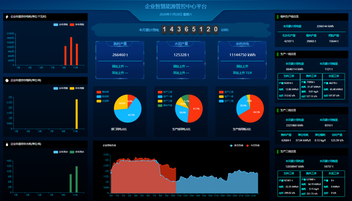Click the water drop icon beside 企业年度综合水耗
The height and width of the screenshot is (201, 352).
[7, 144]
